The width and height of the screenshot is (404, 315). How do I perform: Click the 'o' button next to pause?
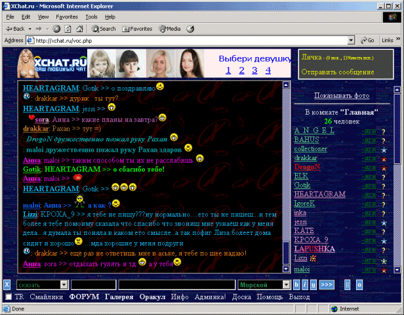pyautogui.click(x=359, y=285)
